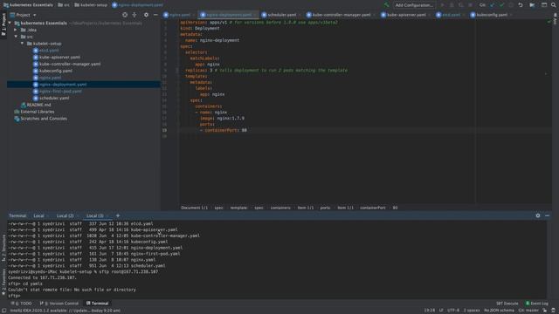The image size is (559, 314).
Task: Open the Git master branch selector
Action: click(x=528, y=311)
